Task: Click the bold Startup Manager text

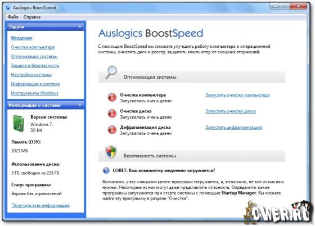Action: (x=238, y=193)
